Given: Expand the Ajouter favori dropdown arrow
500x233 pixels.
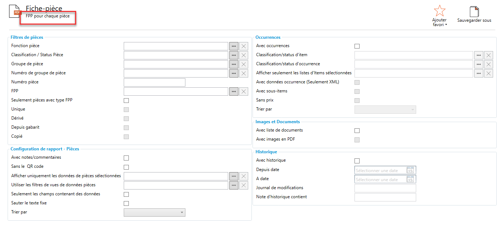Looking at the screenshot, I should [x=446, y=25].
